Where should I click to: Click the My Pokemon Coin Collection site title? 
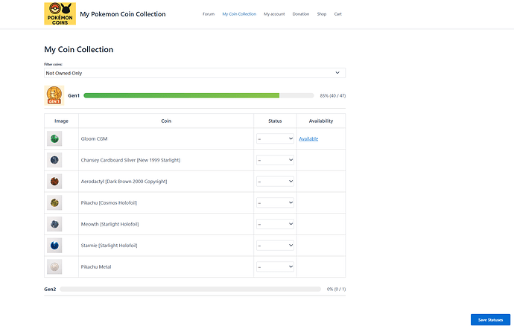click(x=123, y=14)
